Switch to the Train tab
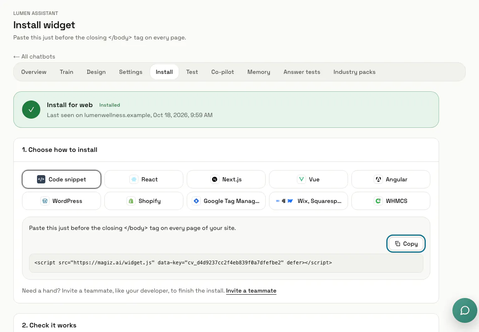 coord(66,72)
